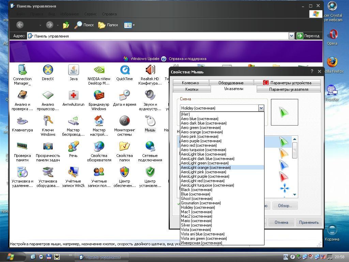Switch to the Колесико tab
349x262 pixels.
[x=190, y=83]
